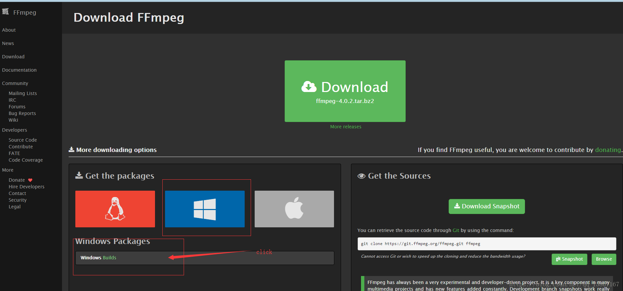The image size is (623, 291).
Task: Open Bug Reports link
Action: (22, 113)
